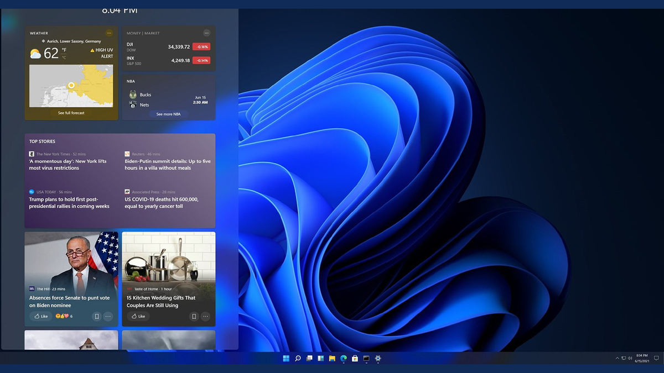Screen dimensions: 664x373
Task: Open Task View from the taskbar
Action: pos(309,358)
